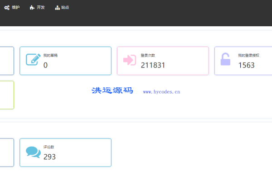Image resolution: width=272 pixels, height=181 pixels.
Task: Click the green-bordered card on the left
Action: coord(7,95)
